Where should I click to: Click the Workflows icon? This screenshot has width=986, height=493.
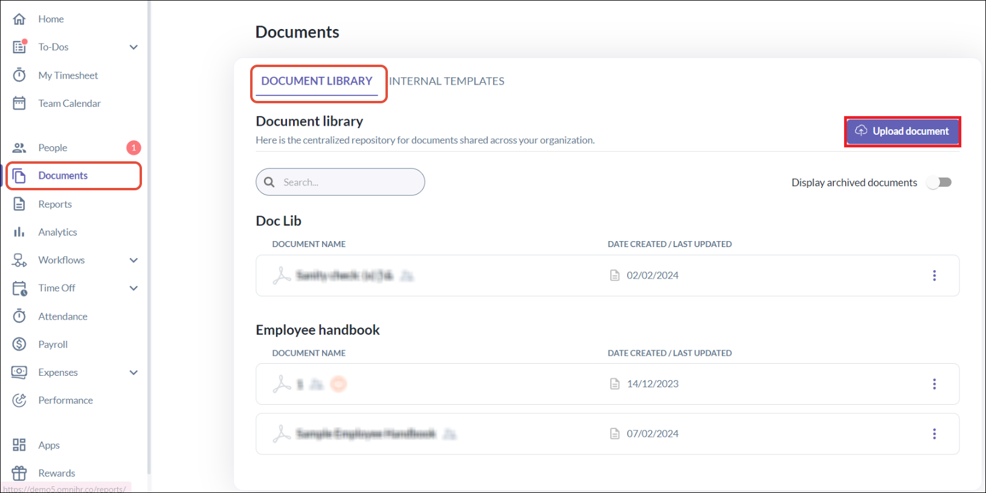click(19, 260)
